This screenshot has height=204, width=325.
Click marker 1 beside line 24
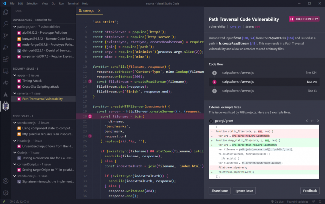pyautogui.click(x=90, y=136)
